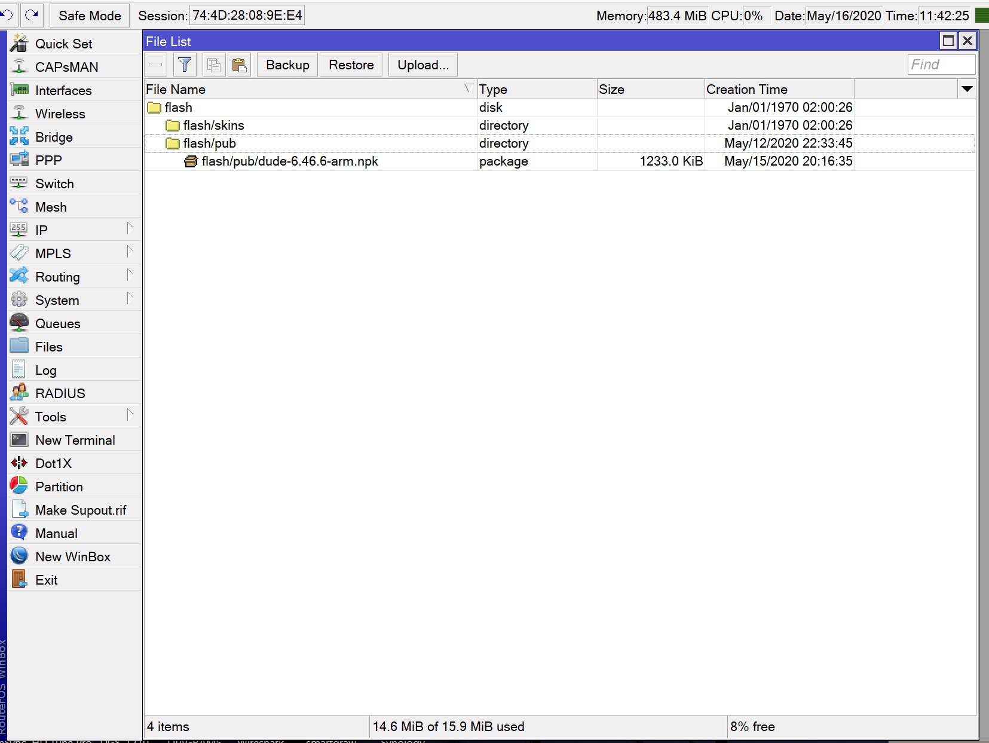The image size is (989, 743).
Task: Click the "14.6 MiB of 15.9 MiB used" status
Action: [x=448, y=726]
